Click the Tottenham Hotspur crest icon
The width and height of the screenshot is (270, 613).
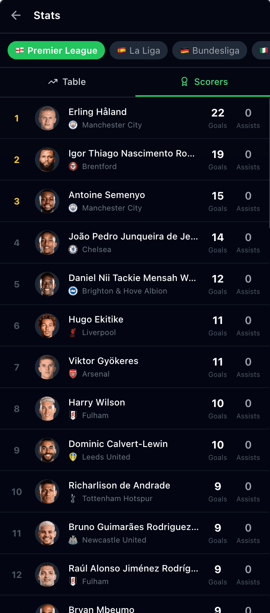coord(73,498)
